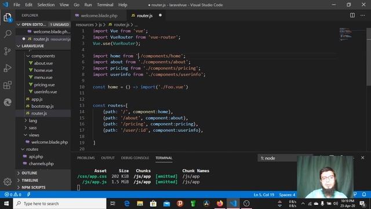Switch to the Problems panel tab
This screenshot has height=209, width=371.
pyautogui.click(x=86, y=158)
